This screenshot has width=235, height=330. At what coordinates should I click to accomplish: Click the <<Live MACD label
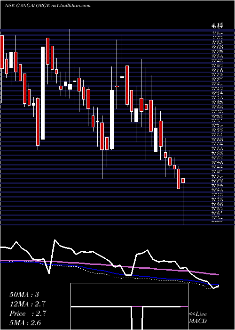tap(198, 318)
